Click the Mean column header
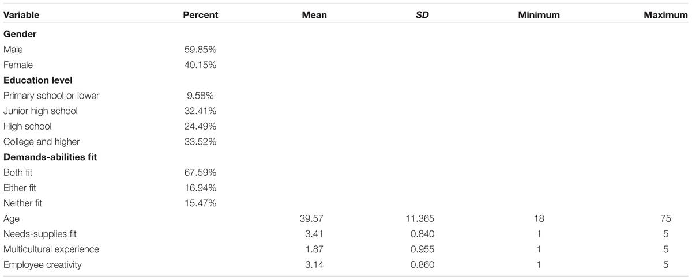 314,15
